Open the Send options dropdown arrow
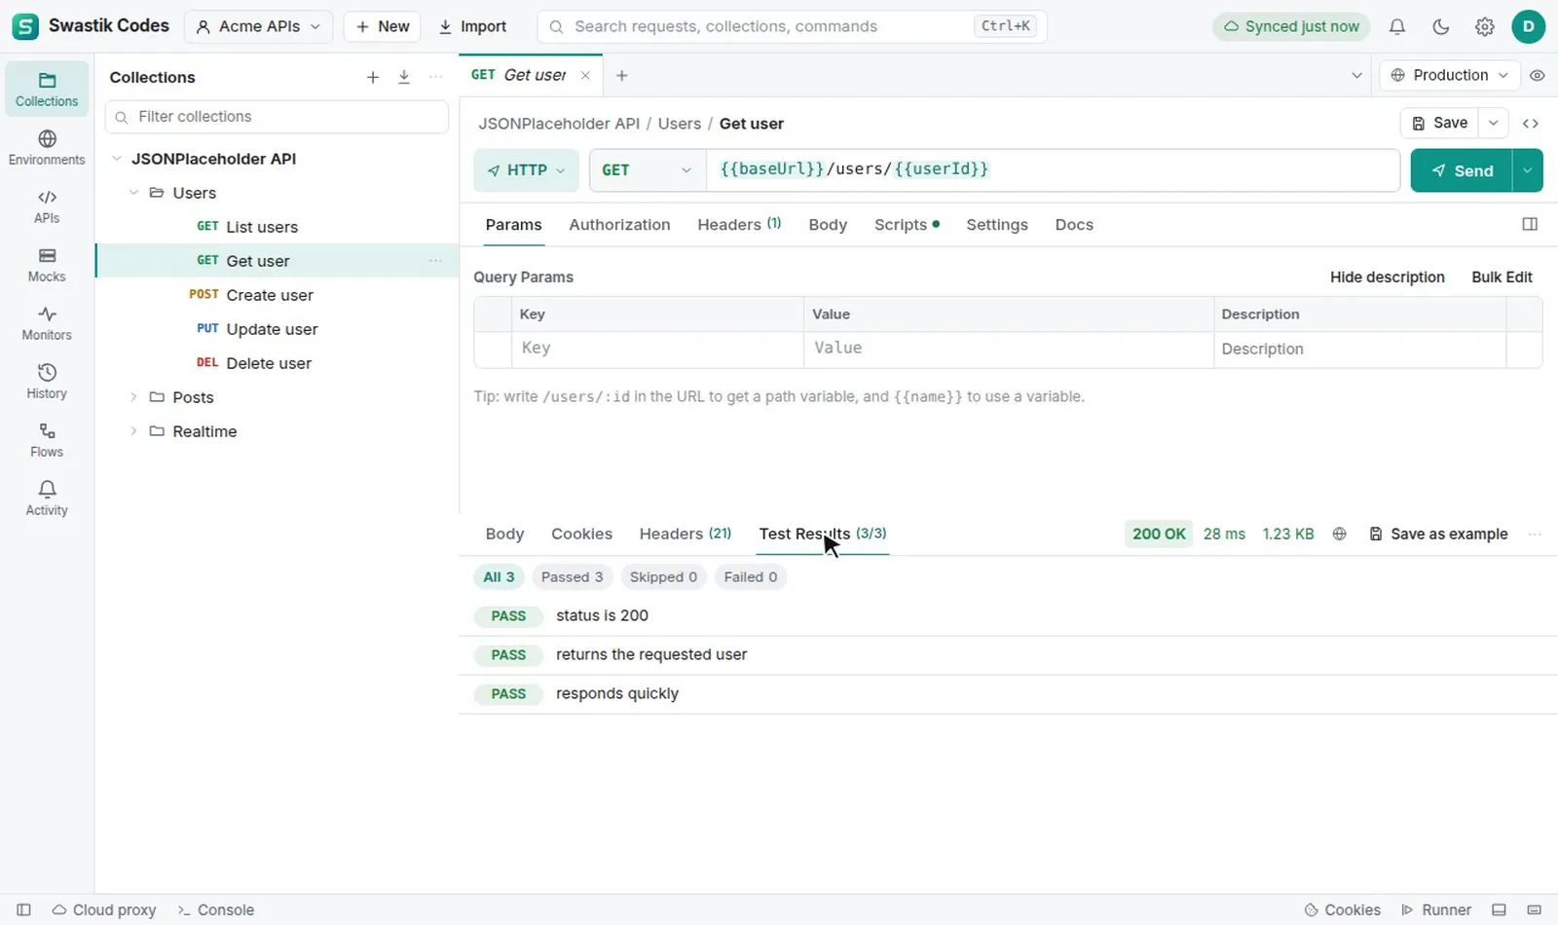The width and height of the screenshot is (1558, 925). click(x=1527, y=169)
